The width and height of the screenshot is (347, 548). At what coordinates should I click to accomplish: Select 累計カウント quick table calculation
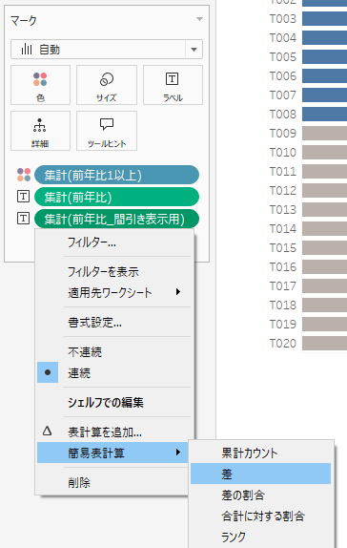(260, 453)
